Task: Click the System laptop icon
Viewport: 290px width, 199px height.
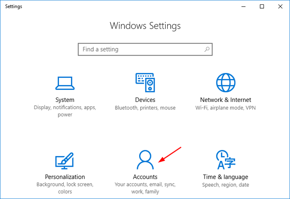Action: (64, 83)
